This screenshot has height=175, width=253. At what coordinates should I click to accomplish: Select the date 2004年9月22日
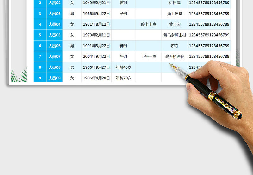[96, 56]
